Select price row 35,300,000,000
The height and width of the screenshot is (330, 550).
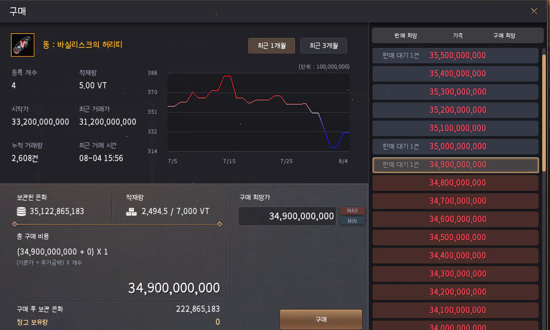pos(455,92)
